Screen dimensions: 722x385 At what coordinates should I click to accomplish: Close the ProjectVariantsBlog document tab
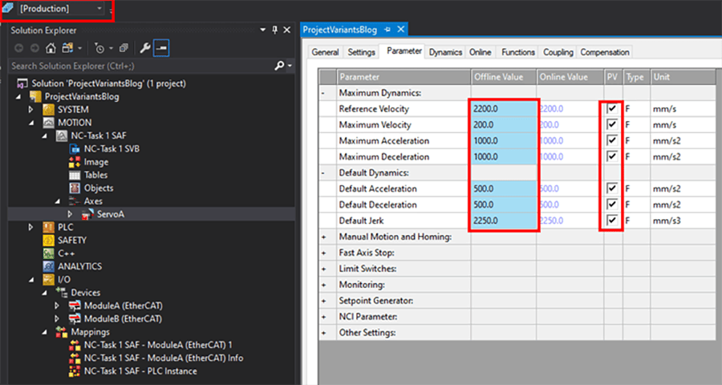tap(400, 30)
